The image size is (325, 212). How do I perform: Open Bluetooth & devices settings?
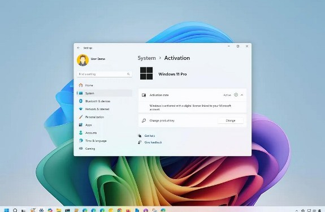[x=105, y=101]
